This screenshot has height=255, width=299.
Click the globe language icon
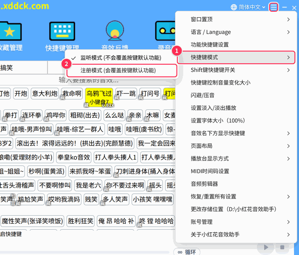coord(234,7)
